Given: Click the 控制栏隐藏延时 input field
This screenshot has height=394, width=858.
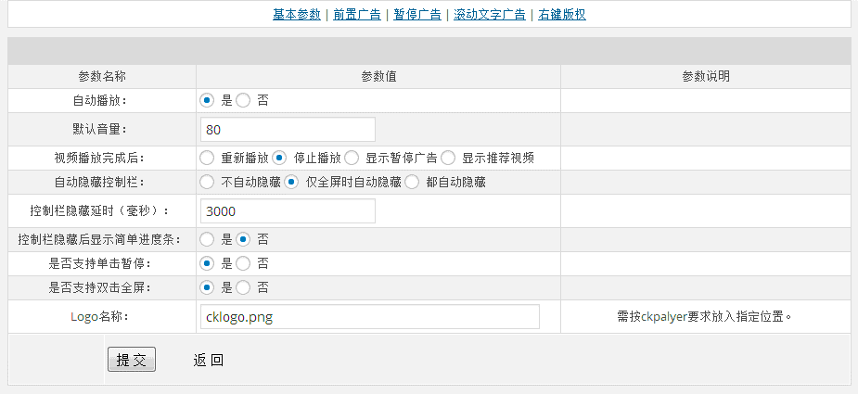Looking at the screenshot, I should [288, 211].
